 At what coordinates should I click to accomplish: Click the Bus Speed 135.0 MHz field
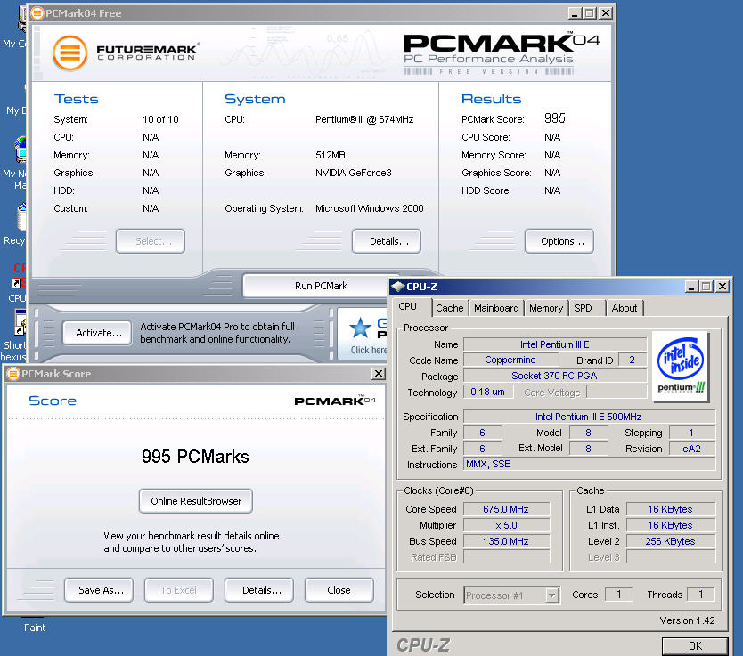pyautogui.click(x=506, y=541)
